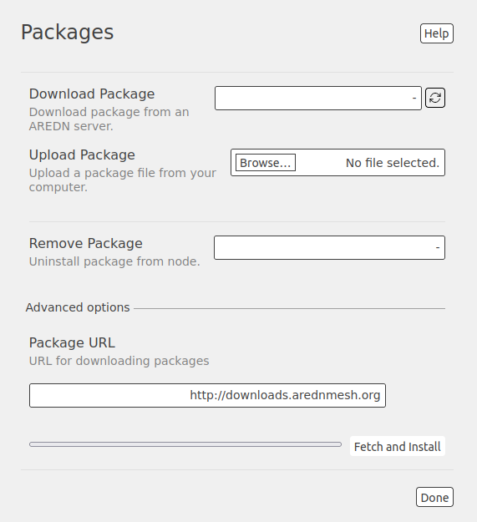
Task: Open the Help page for Packages
Action: [x=436, y=33]
